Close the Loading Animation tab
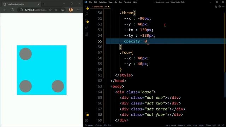The width and height of the screenshot is (226, 127). pyautogui.click(x=38, y=4)
